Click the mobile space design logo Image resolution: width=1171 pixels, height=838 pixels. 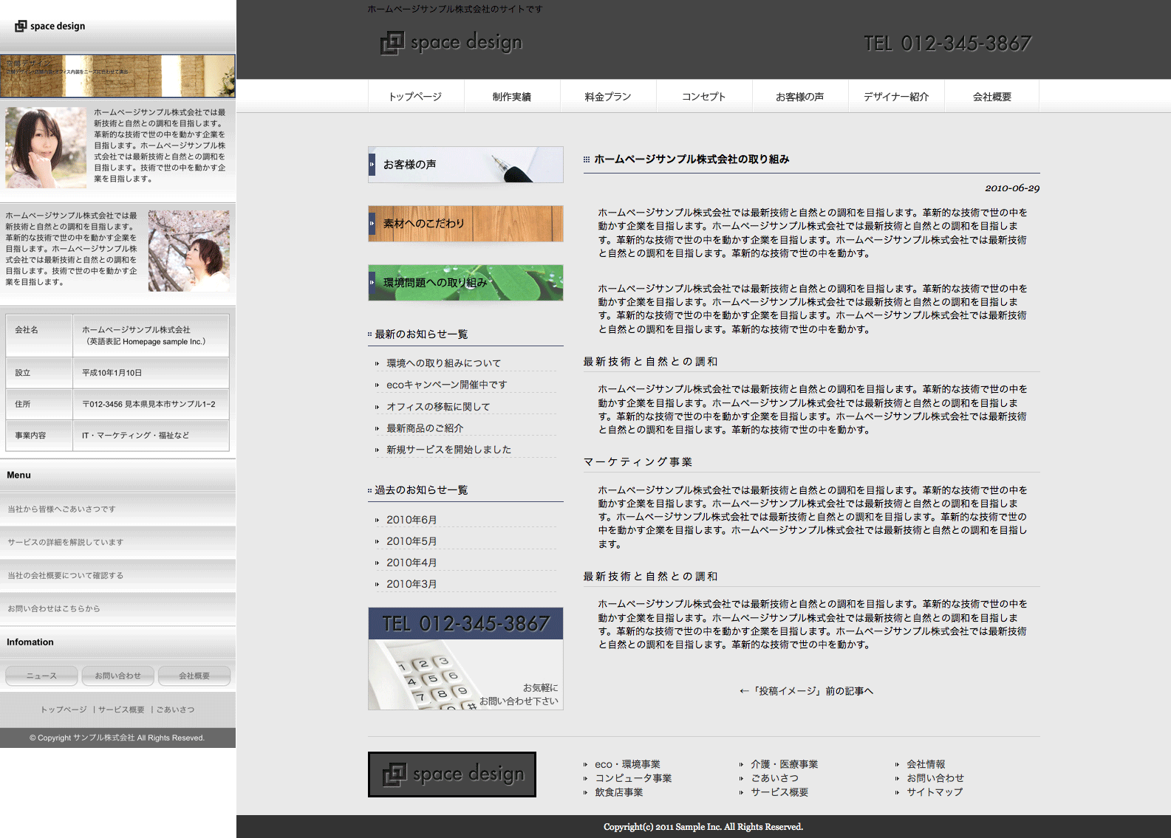point(50,26)
